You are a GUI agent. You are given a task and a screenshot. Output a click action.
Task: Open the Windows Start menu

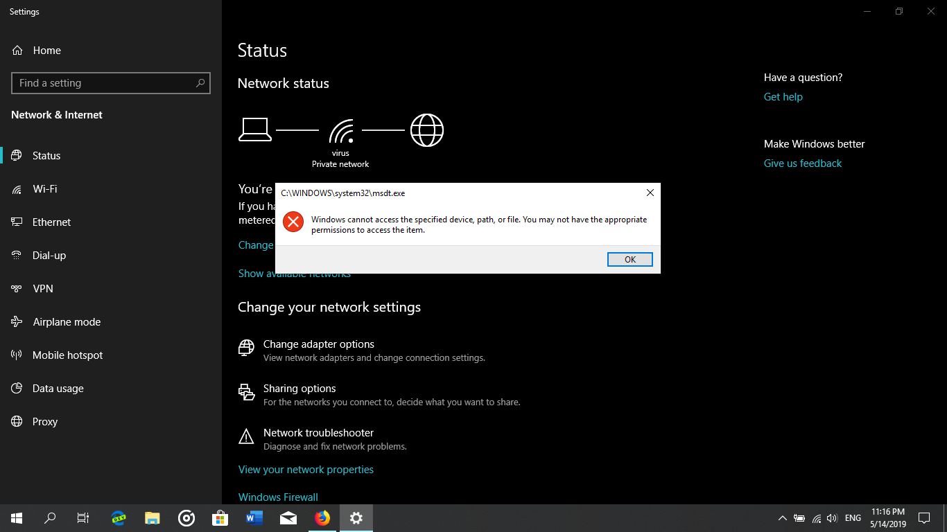pos(17,518)
